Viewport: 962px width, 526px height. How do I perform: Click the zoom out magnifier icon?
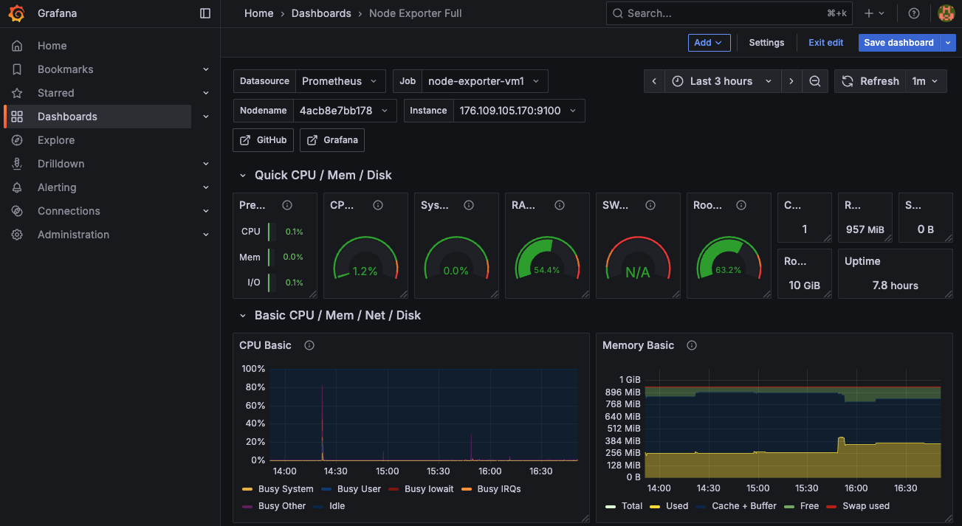click(815, 81)
